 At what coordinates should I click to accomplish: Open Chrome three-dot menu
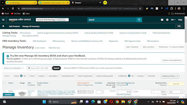184,9
